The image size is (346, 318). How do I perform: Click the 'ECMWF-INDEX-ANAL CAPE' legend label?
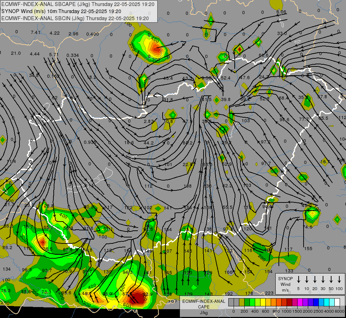pos(204,304)
